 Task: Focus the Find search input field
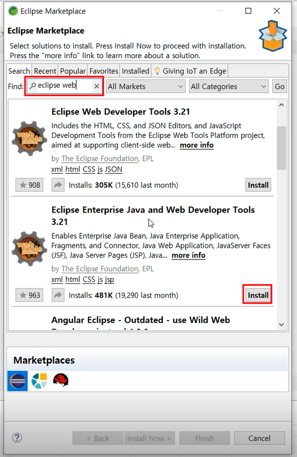pyautogui.click(x=64, y=86)
